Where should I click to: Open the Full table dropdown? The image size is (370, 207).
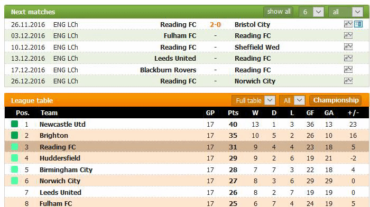pyautogui.click(x=254, y=100)
